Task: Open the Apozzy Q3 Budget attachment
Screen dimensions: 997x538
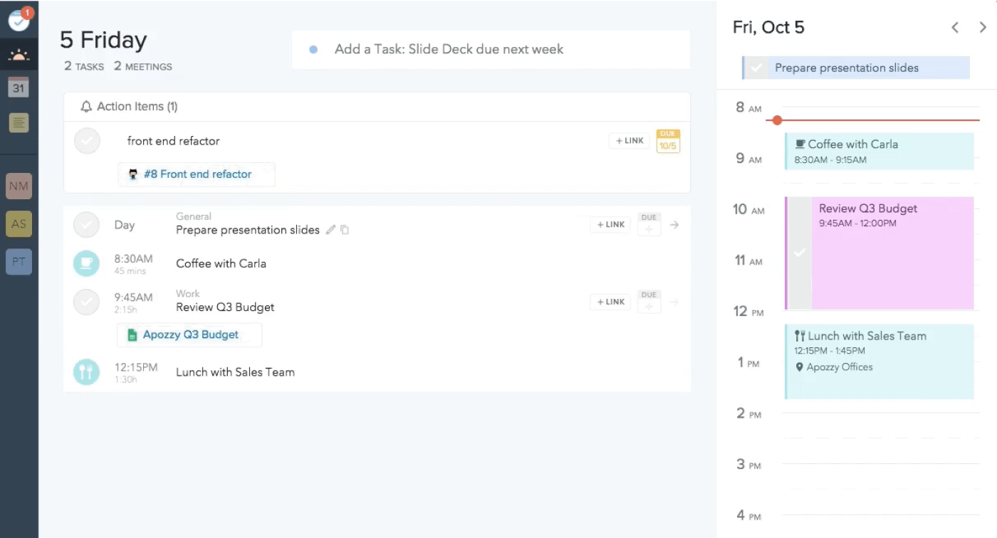Action: tap(189, 334)
